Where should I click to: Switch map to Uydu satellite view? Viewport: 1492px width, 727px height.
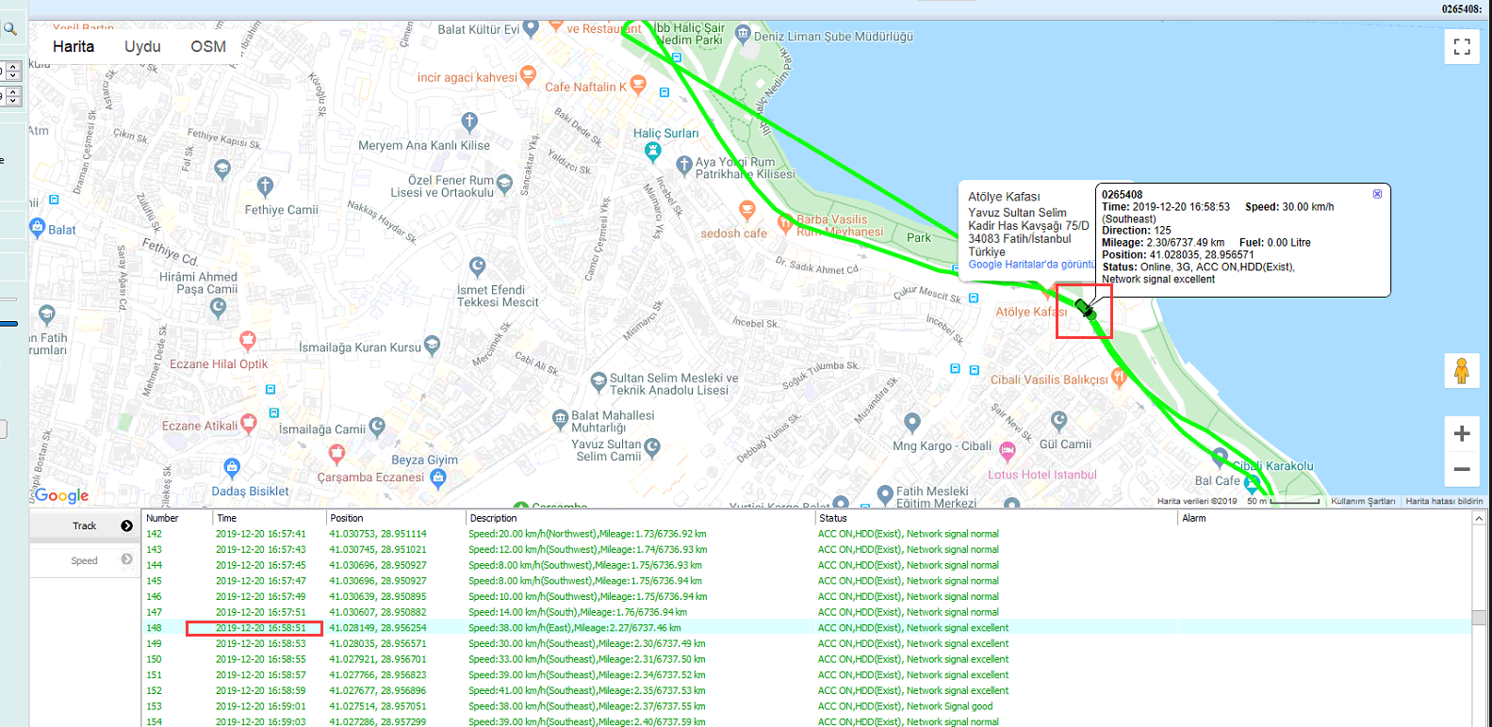coord(142,46)
